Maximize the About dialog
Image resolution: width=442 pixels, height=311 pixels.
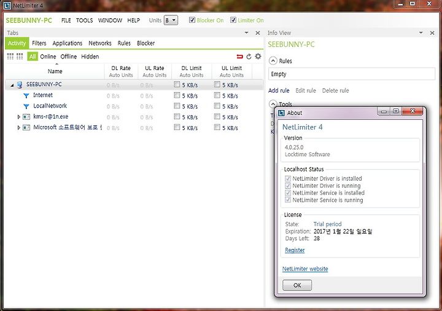pos(396,111)
